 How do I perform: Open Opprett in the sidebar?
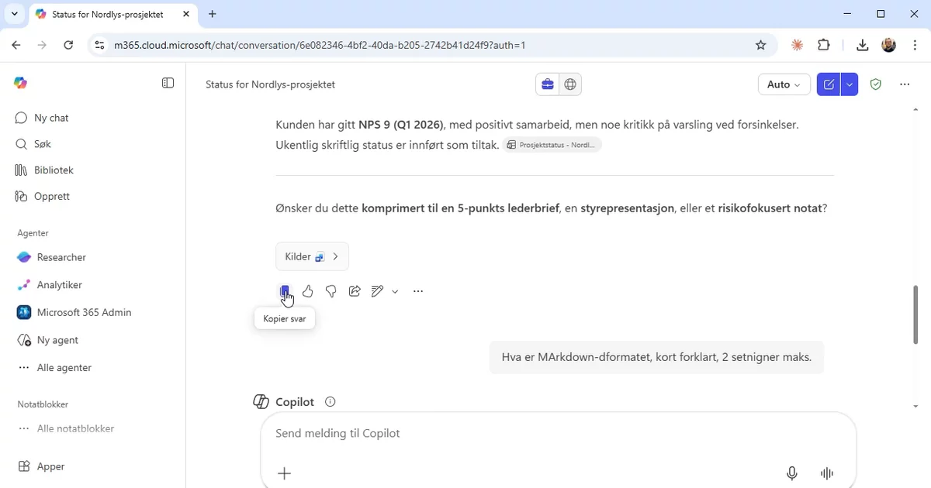tap(93, 196)
